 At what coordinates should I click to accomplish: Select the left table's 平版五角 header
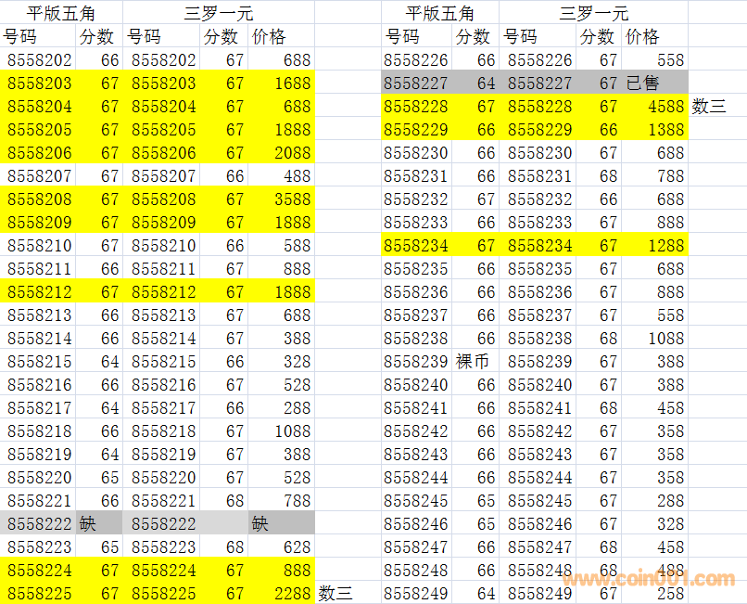click(61, 13)
